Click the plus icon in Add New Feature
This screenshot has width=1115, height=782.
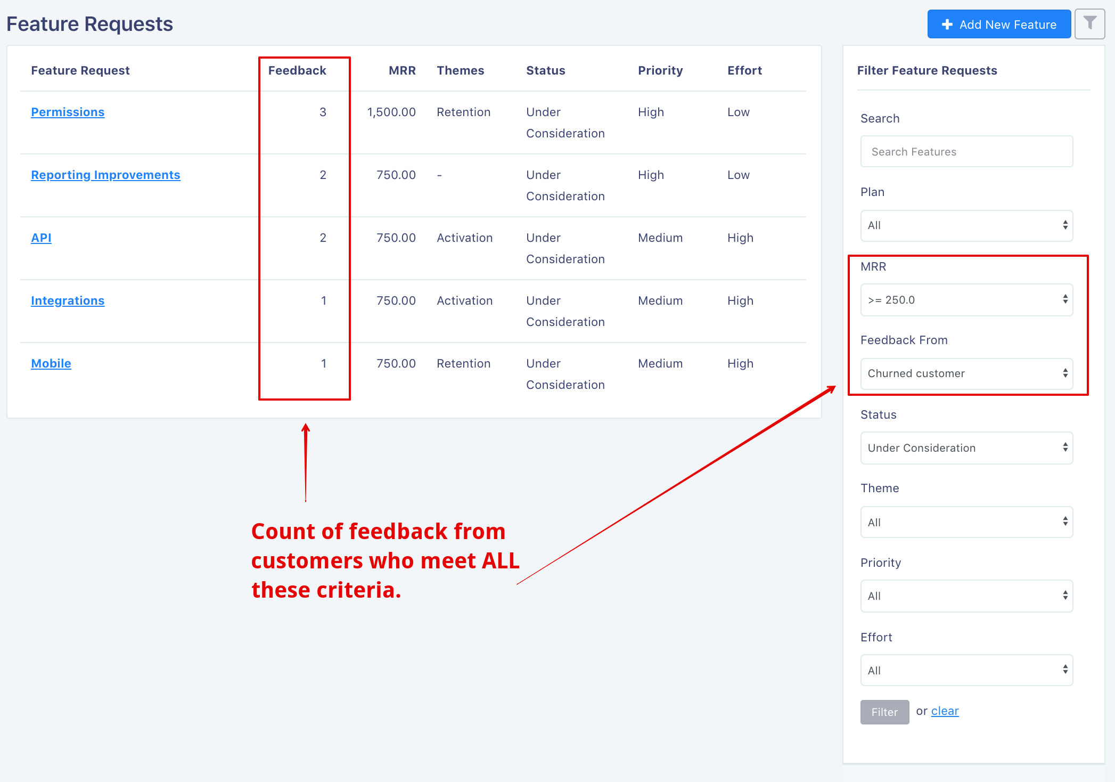coord(947,25)
